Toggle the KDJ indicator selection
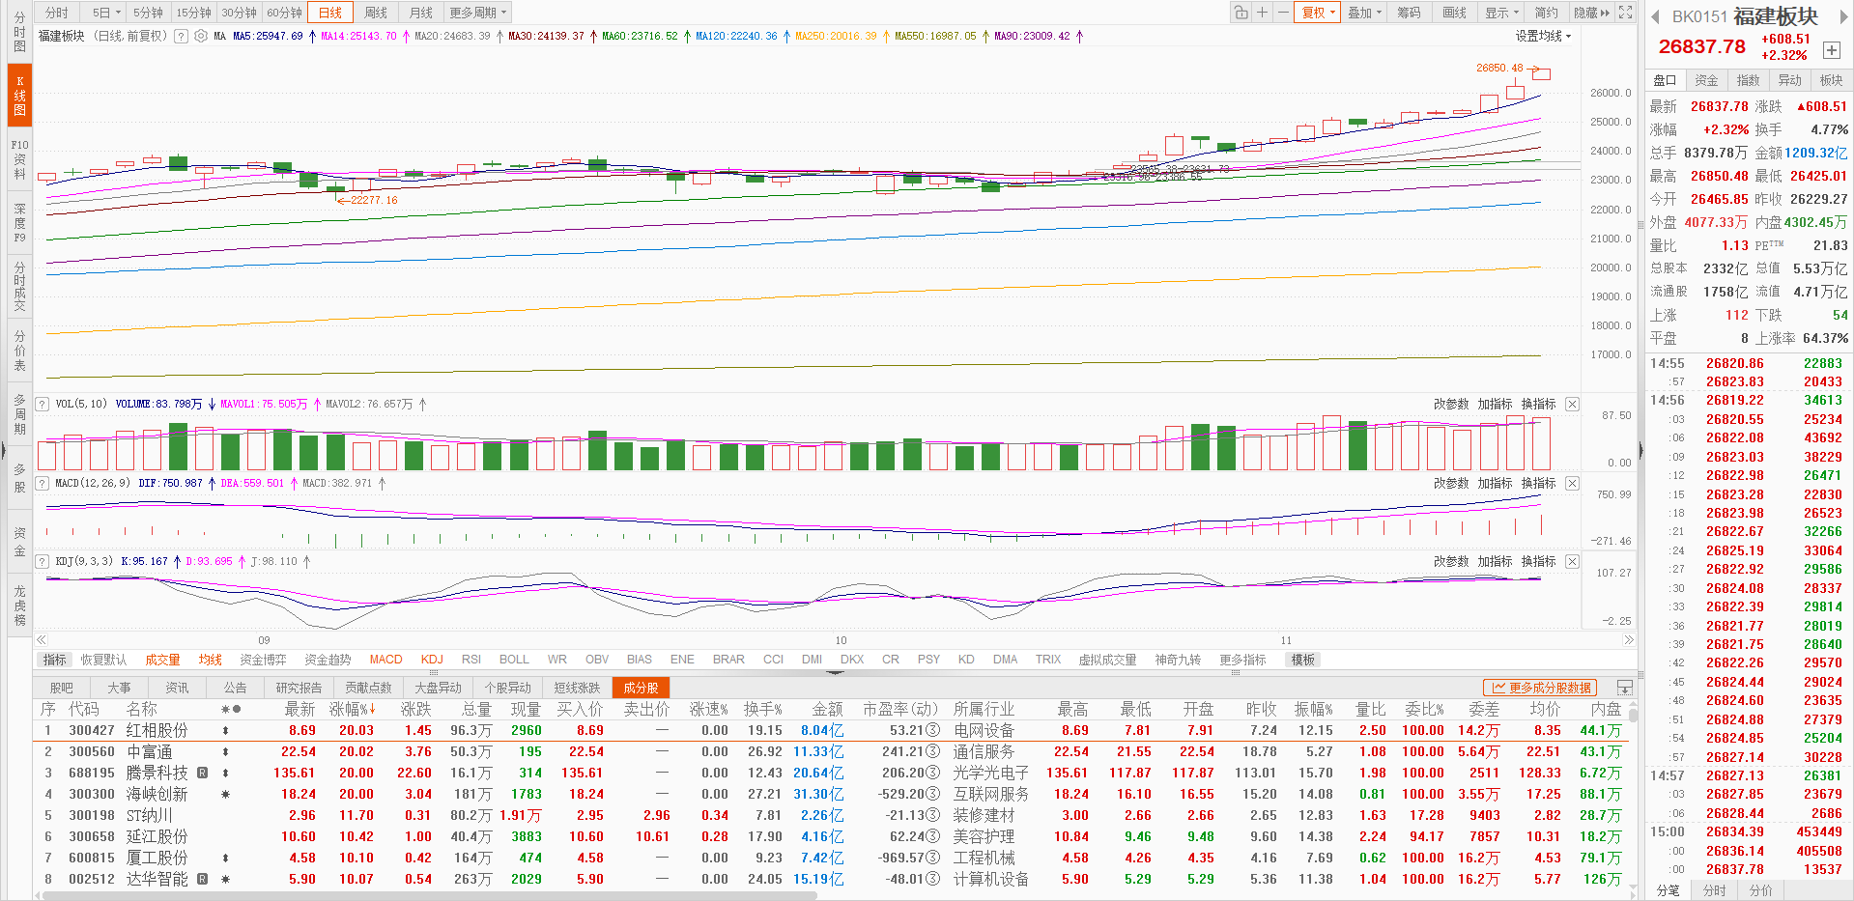The height and width of the screenshot is (901, 1854). click(x=432, y=660)
